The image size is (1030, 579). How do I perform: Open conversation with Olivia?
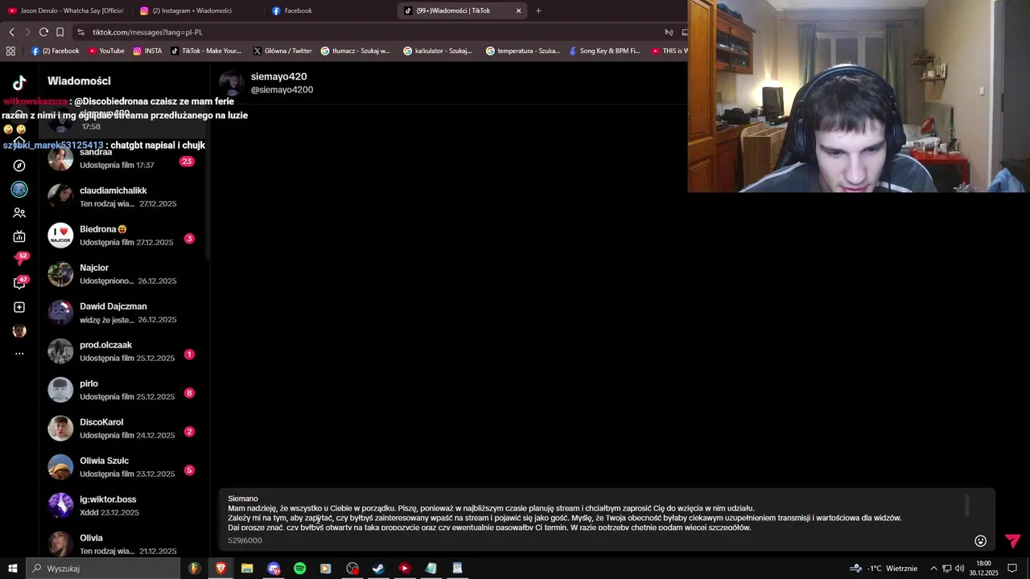(125, 544)
